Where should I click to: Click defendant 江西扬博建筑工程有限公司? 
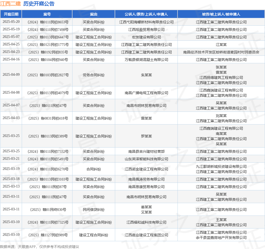(x=221, y=78)
